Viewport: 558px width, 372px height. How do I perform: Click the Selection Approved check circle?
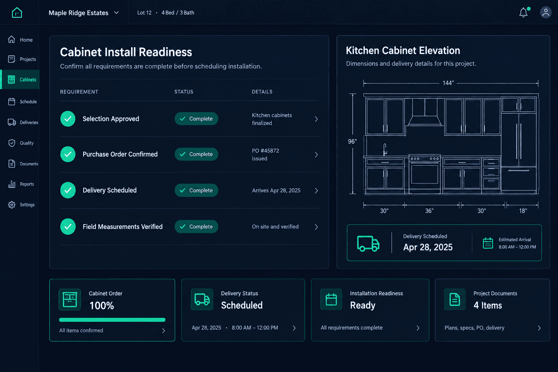[x=68, y=119]
